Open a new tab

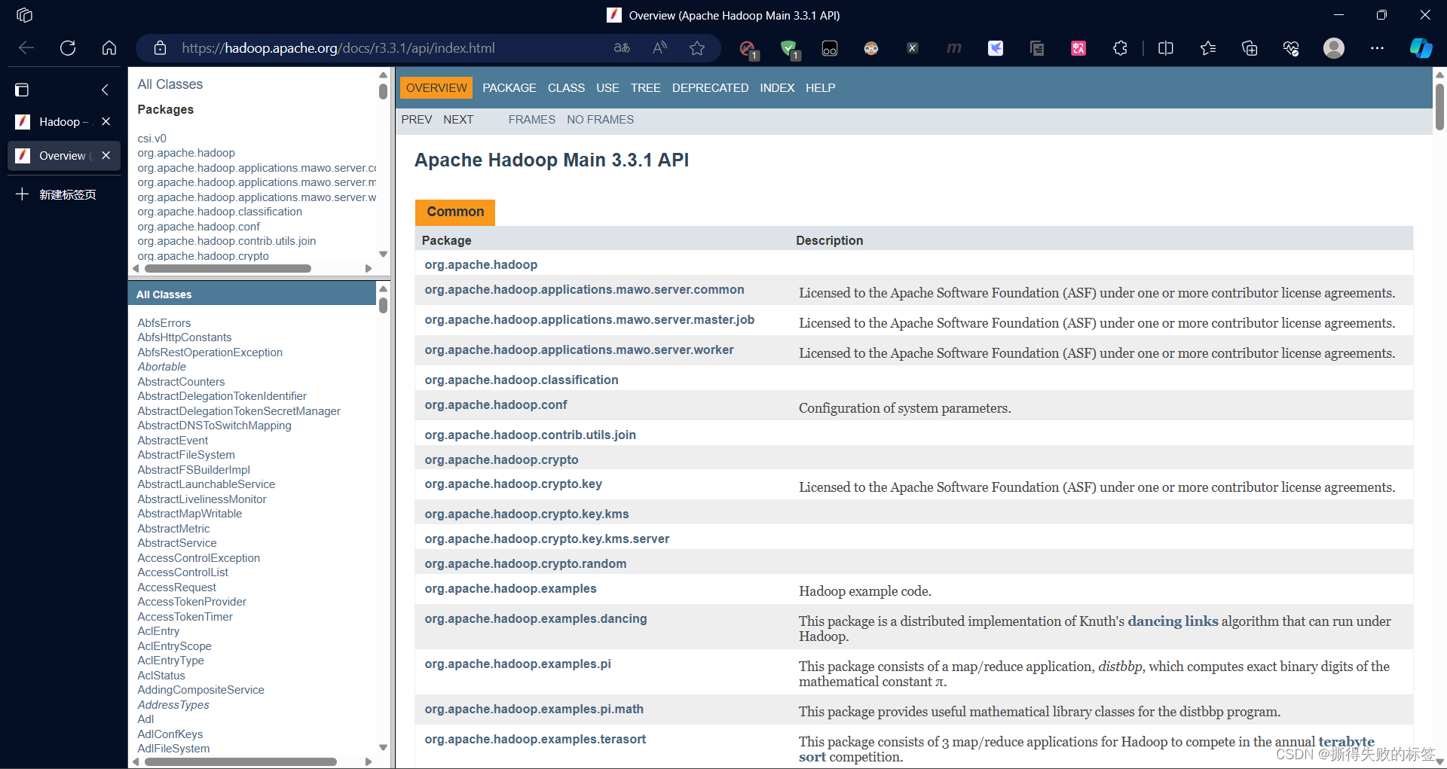(57, 194)
